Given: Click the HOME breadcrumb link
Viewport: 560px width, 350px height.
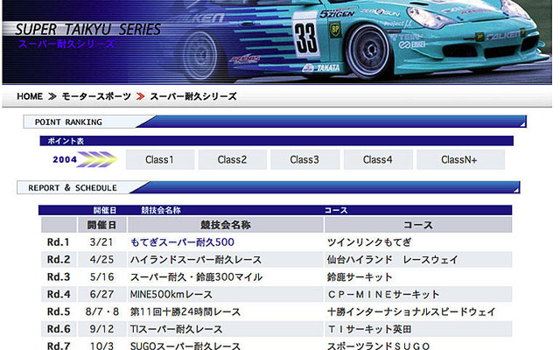Looking at the screenshot, I should (x=30, y=96).
